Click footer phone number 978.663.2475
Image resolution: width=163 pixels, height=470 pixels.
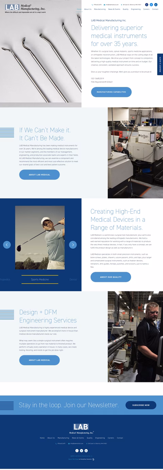click(x=61, y=444)
